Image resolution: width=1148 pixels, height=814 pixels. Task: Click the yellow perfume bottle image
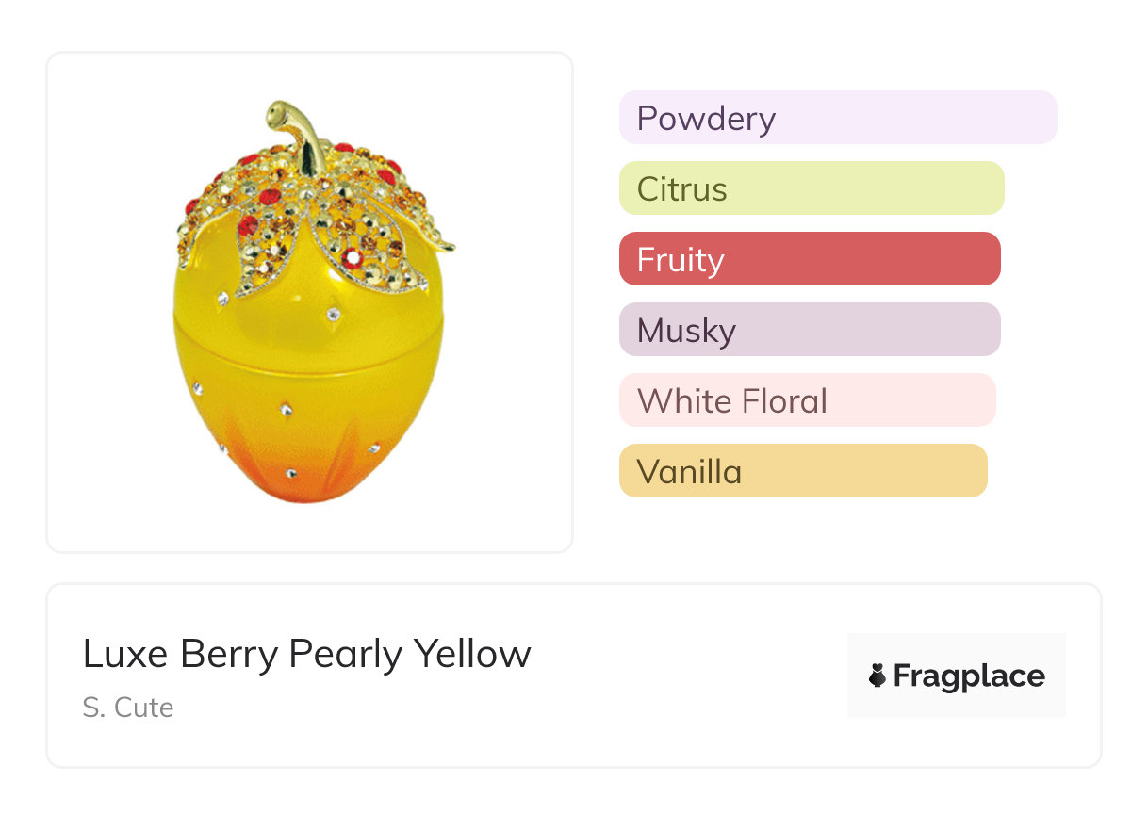click(x=311, y=311)
